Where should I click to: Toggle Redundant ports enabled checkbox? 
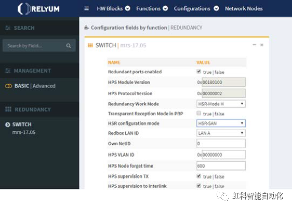[x=199, y=72]
